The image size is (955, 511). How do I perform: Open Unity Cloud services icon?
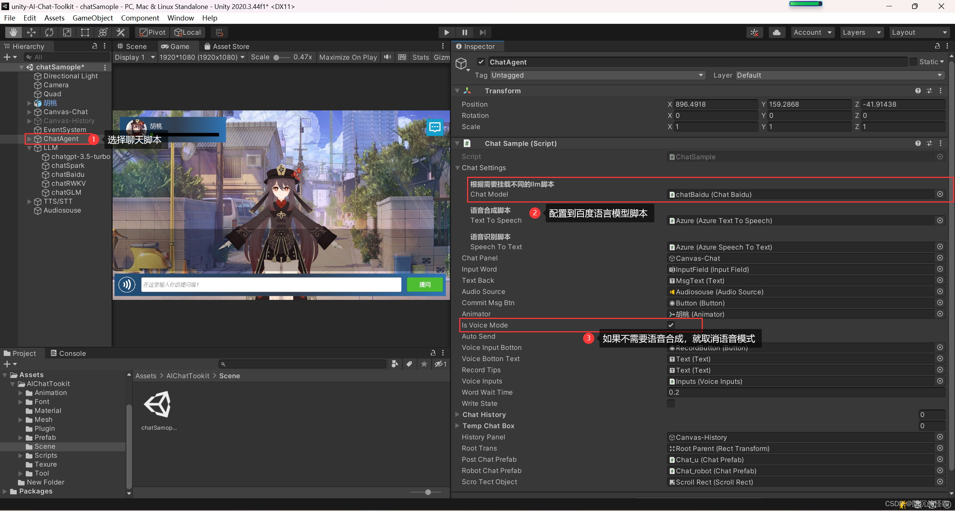pos(777,32)
